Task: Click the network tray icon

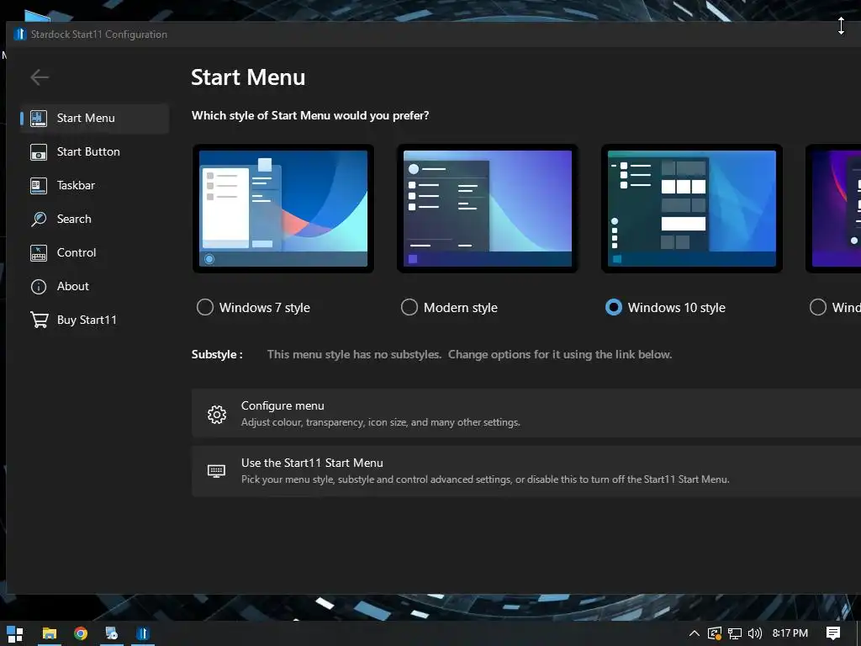Action: pos(735,633)
